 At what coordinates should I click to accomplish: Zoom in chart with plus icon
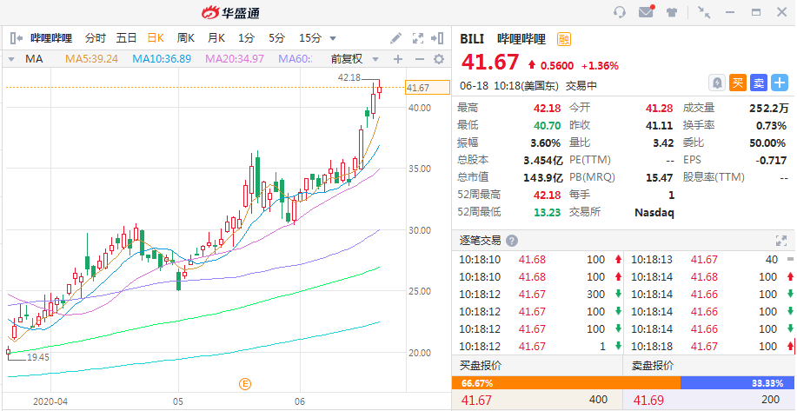[398, 59]
